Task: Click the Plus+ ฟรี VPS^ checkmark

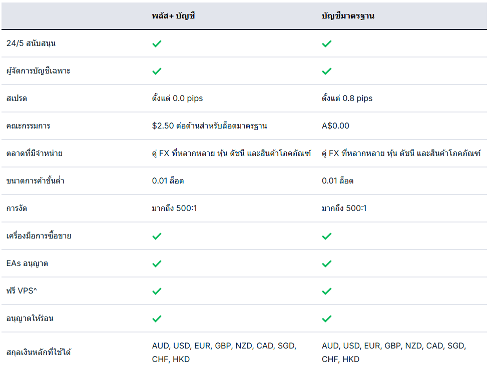Action: coord(157,291)
